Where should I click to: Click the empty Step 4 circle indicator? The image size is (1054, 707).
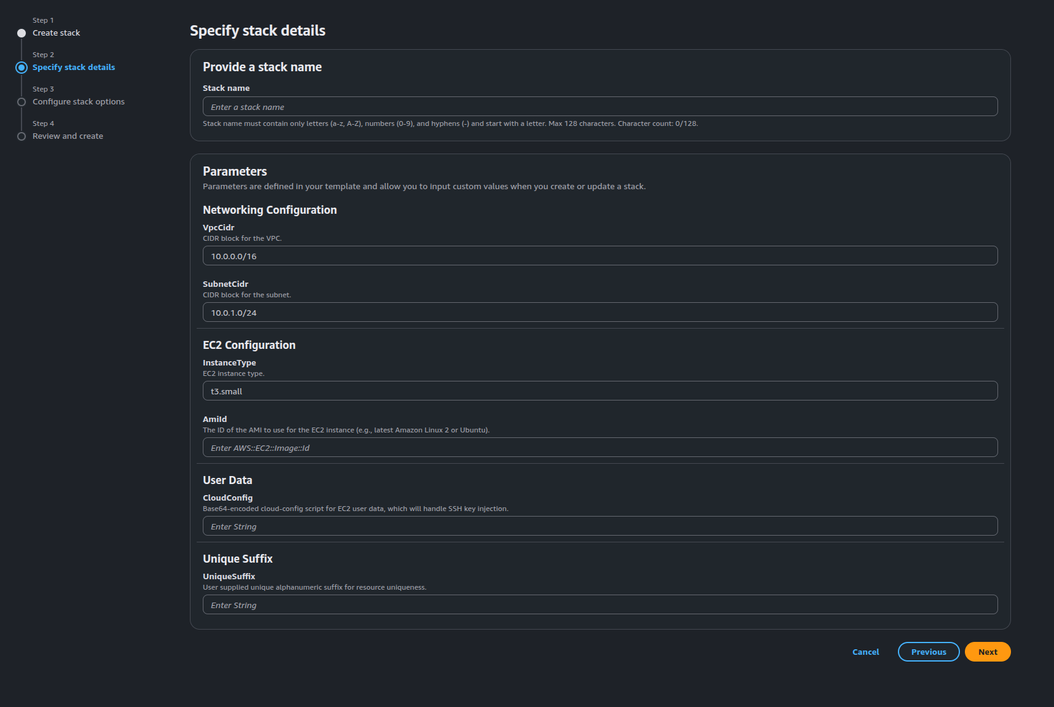(22, 136)
